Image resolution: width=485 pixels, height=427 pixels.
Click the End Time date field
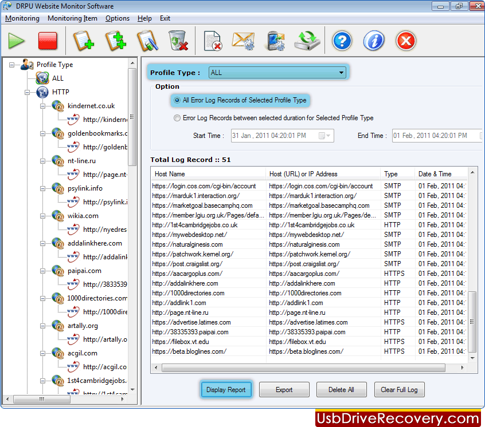pyautogui.click(x=437, y=136)
